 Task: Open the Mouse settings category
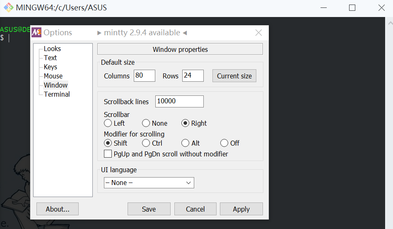click(53, 76)
